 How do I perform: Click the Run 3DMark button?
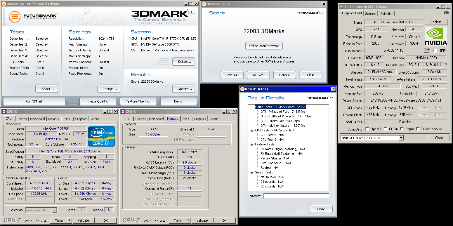tap(34, 101)
